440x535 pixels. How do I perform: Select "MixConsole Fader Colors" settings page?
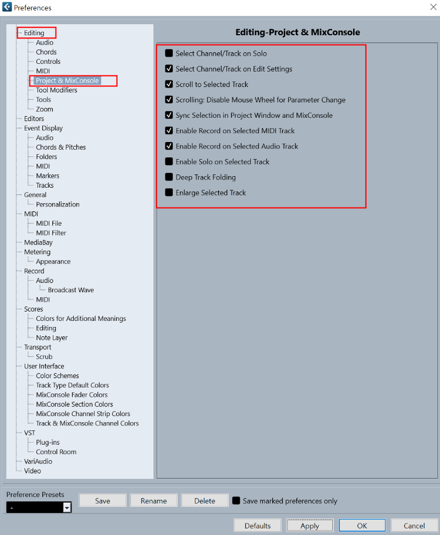click(x=71, y=394)
